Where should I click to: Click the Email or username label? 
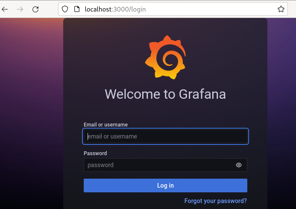point(106,125)
